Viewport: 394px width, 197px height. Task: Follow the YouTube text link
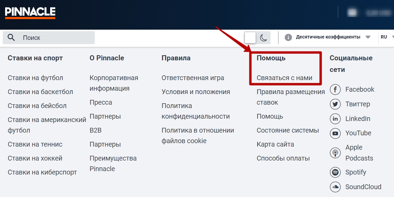[x=358, y=133]
